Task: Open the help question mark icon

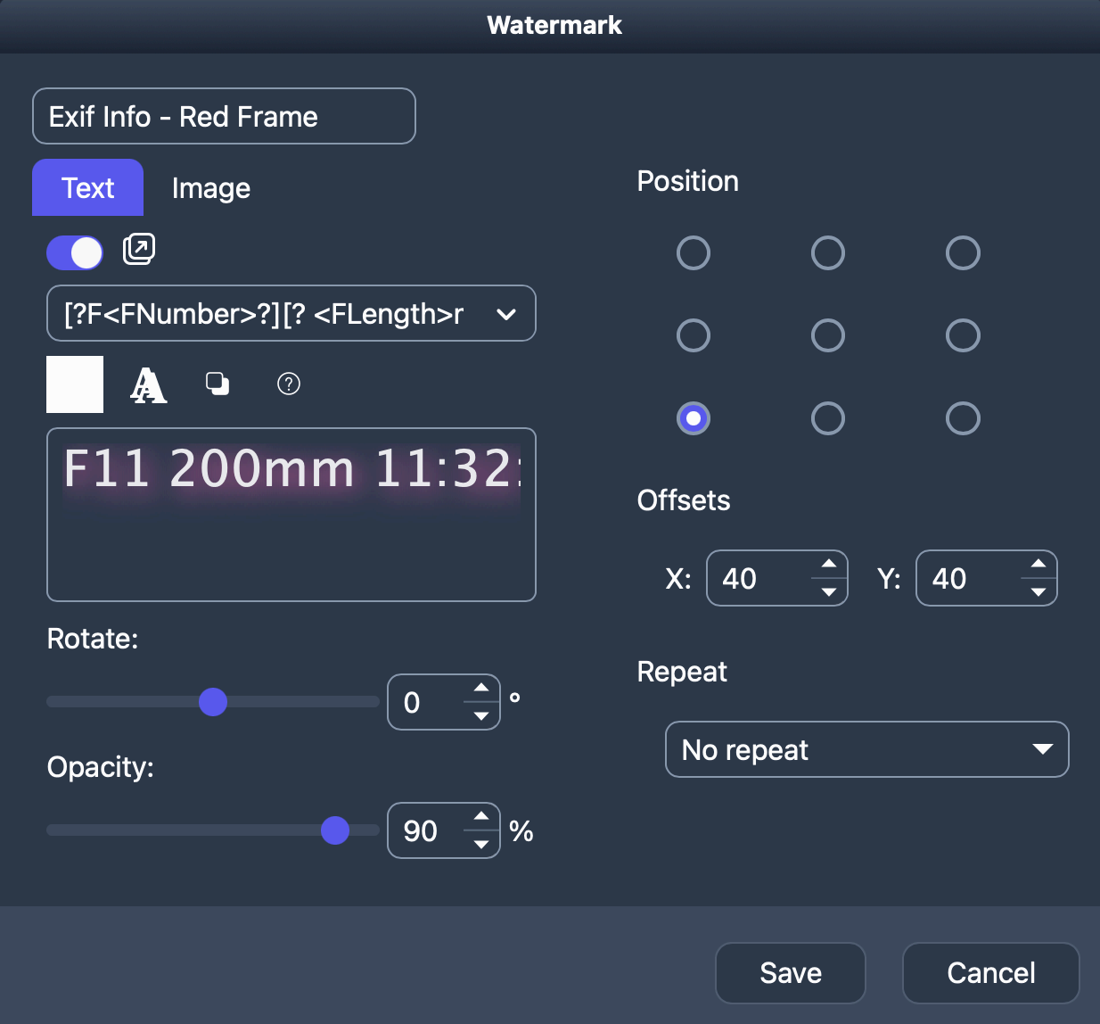Action: pos(289,384)
